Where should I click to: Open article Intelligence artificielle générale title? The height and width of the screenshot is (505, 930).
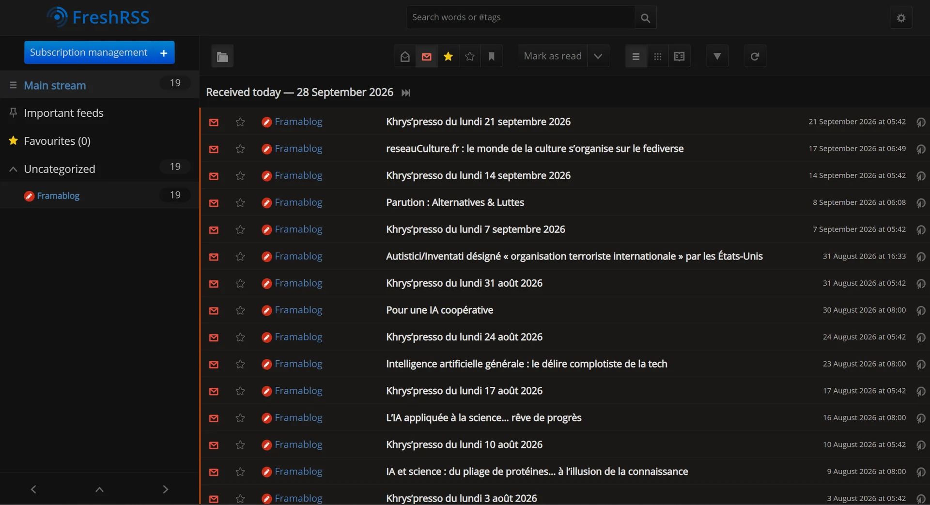coord(527,364)
